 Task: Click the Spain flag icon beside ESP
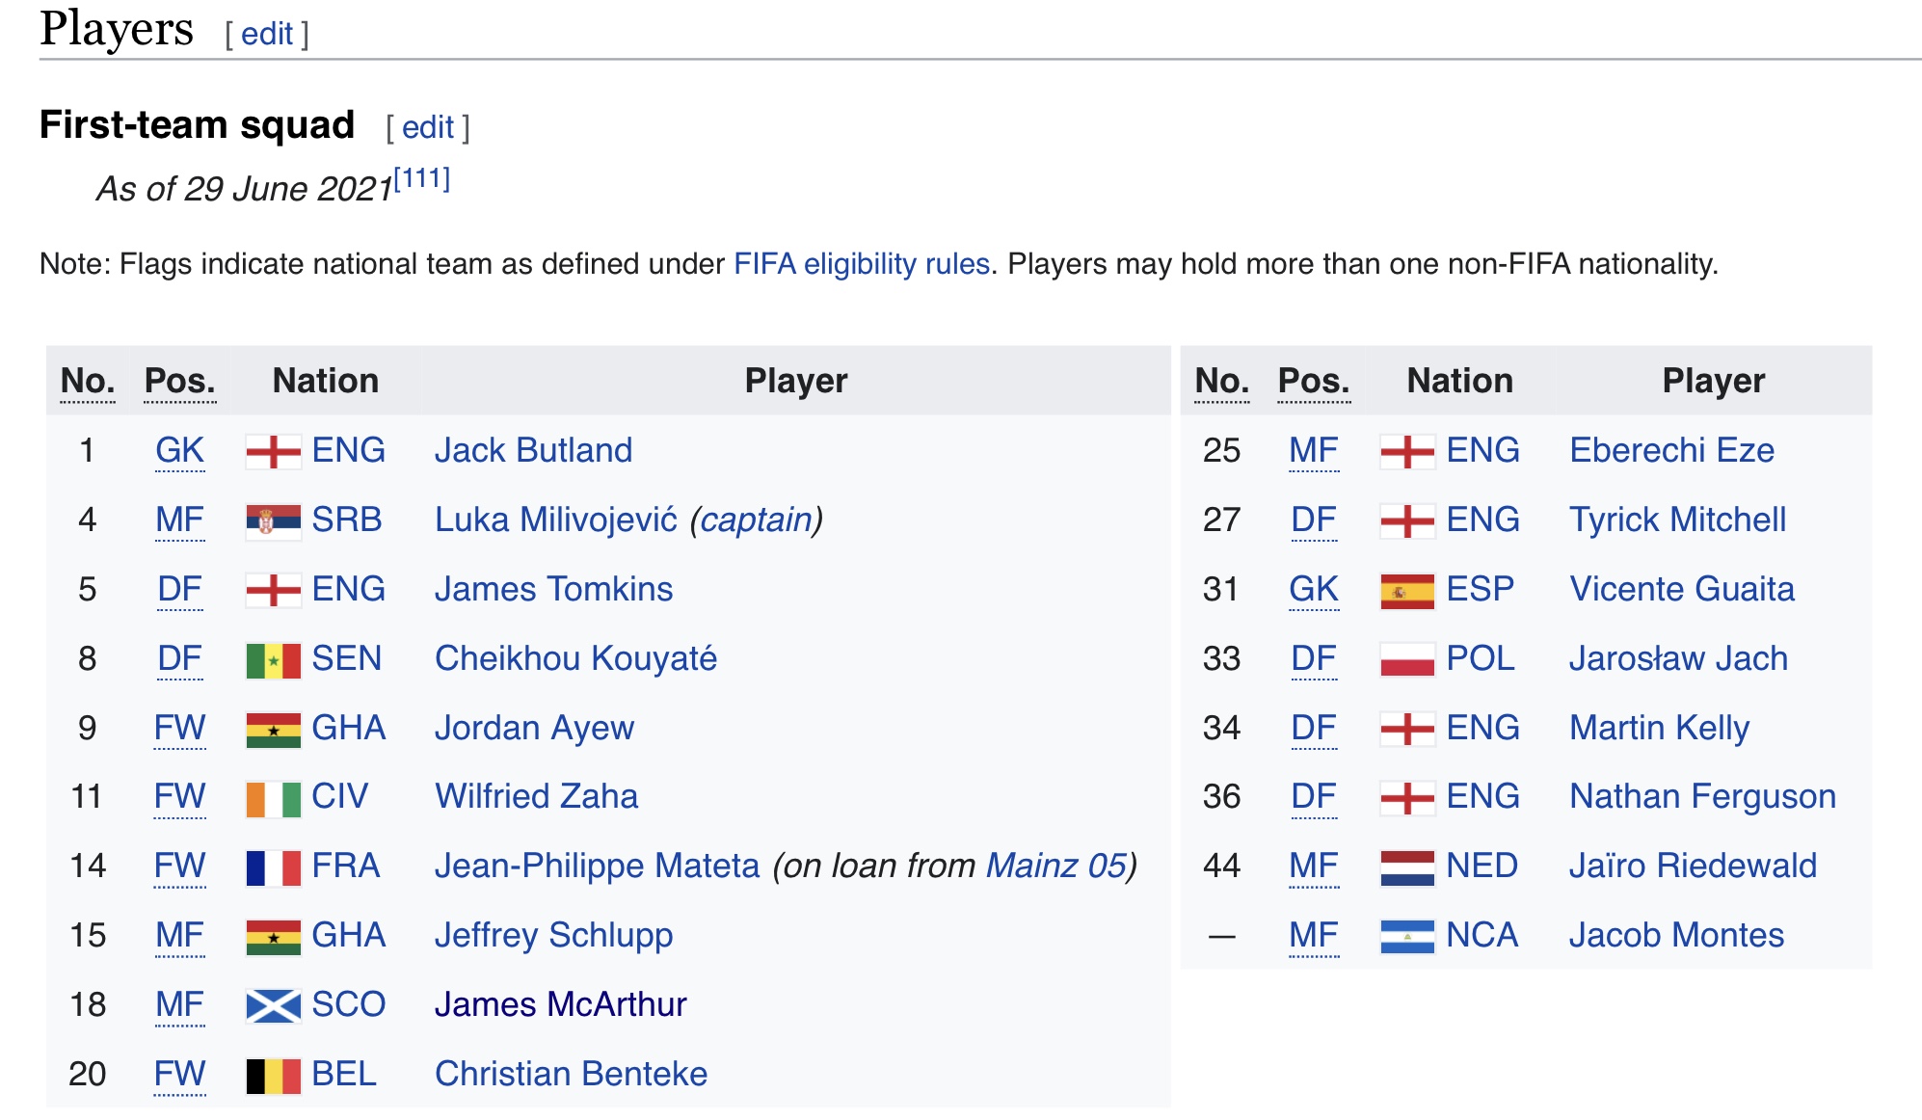click(1408, 590)
